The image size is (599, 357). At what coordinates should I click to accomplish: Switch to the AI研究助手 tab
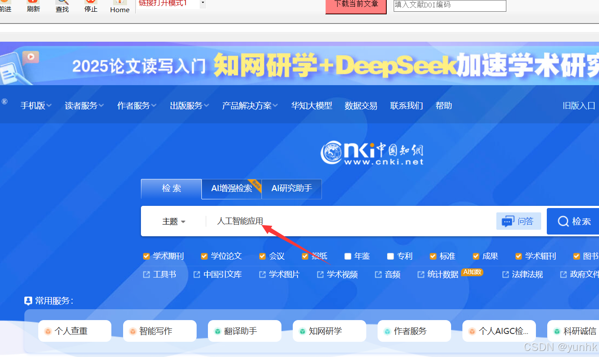tap(292, 188)
